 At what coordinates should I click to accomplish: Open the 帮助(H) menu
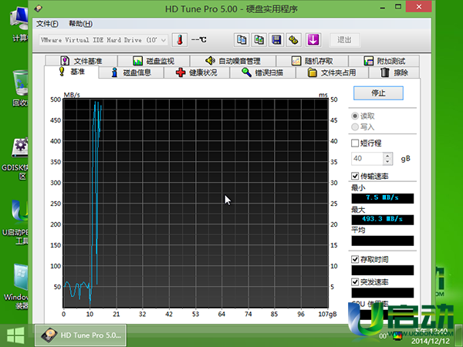pos(80,24)
